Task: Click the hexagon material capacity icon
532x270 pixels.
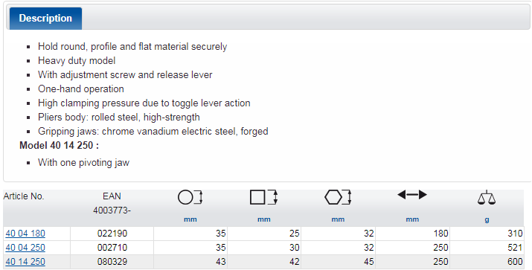Action: 338,197
